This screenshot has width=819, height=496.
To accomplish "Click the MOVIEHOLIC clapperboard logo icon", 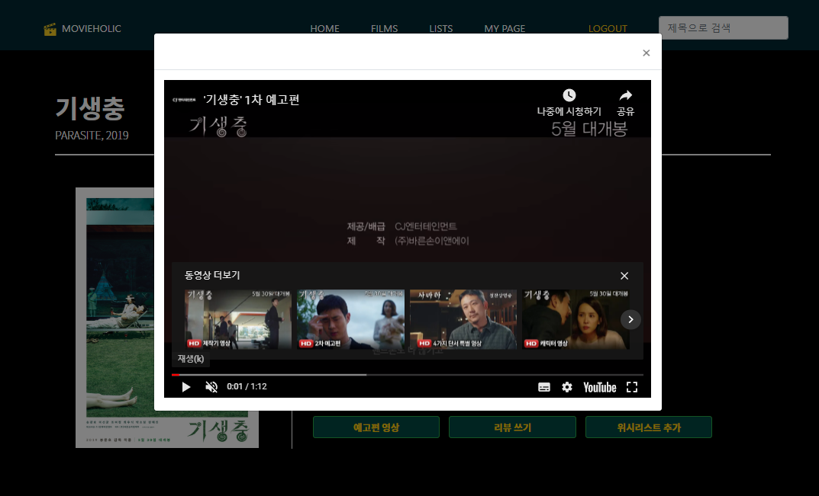I will pyautogui.click(x=50, y=29).
